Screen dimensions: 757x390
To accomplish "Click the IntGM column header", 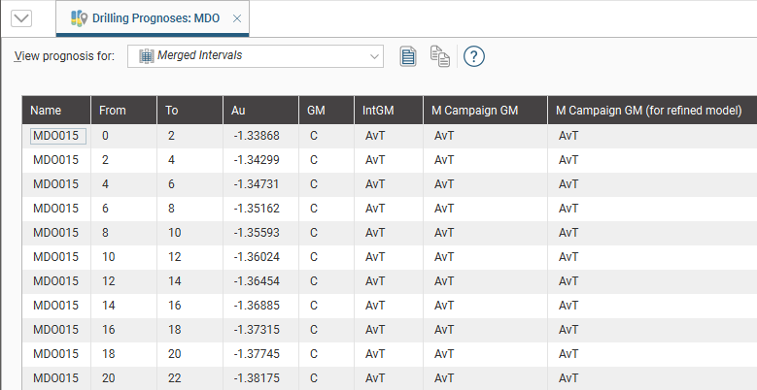I will pyautogui.click(x=387, y=111).
